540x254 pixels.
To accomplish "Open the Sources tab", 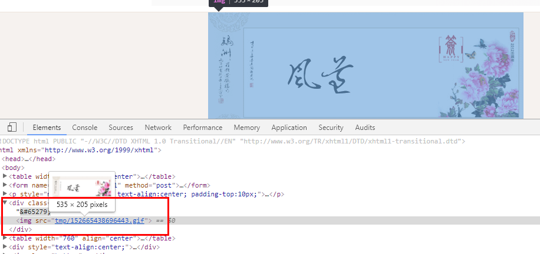I will [121, 128].
